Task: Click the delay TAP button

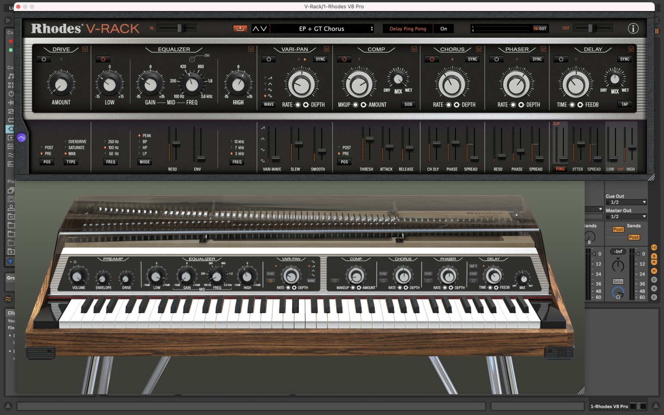Action: click(x=625, y=104)
